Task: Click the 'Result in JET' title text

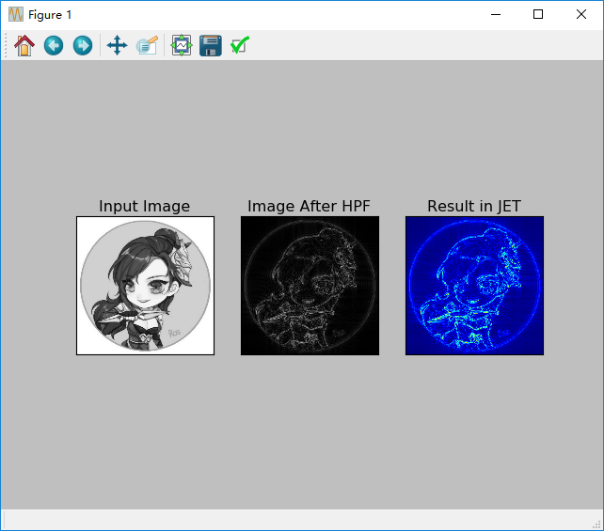Action: tap(474, 206)
